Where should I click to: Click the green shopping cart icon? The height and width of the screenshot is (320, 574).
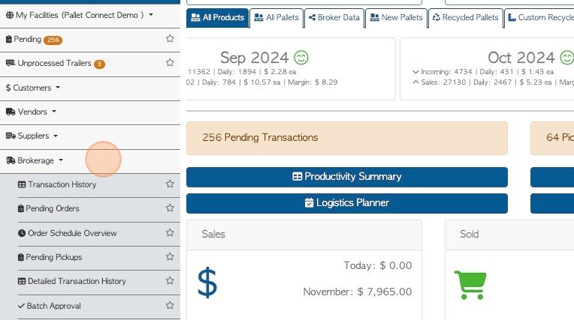[470, 285]
